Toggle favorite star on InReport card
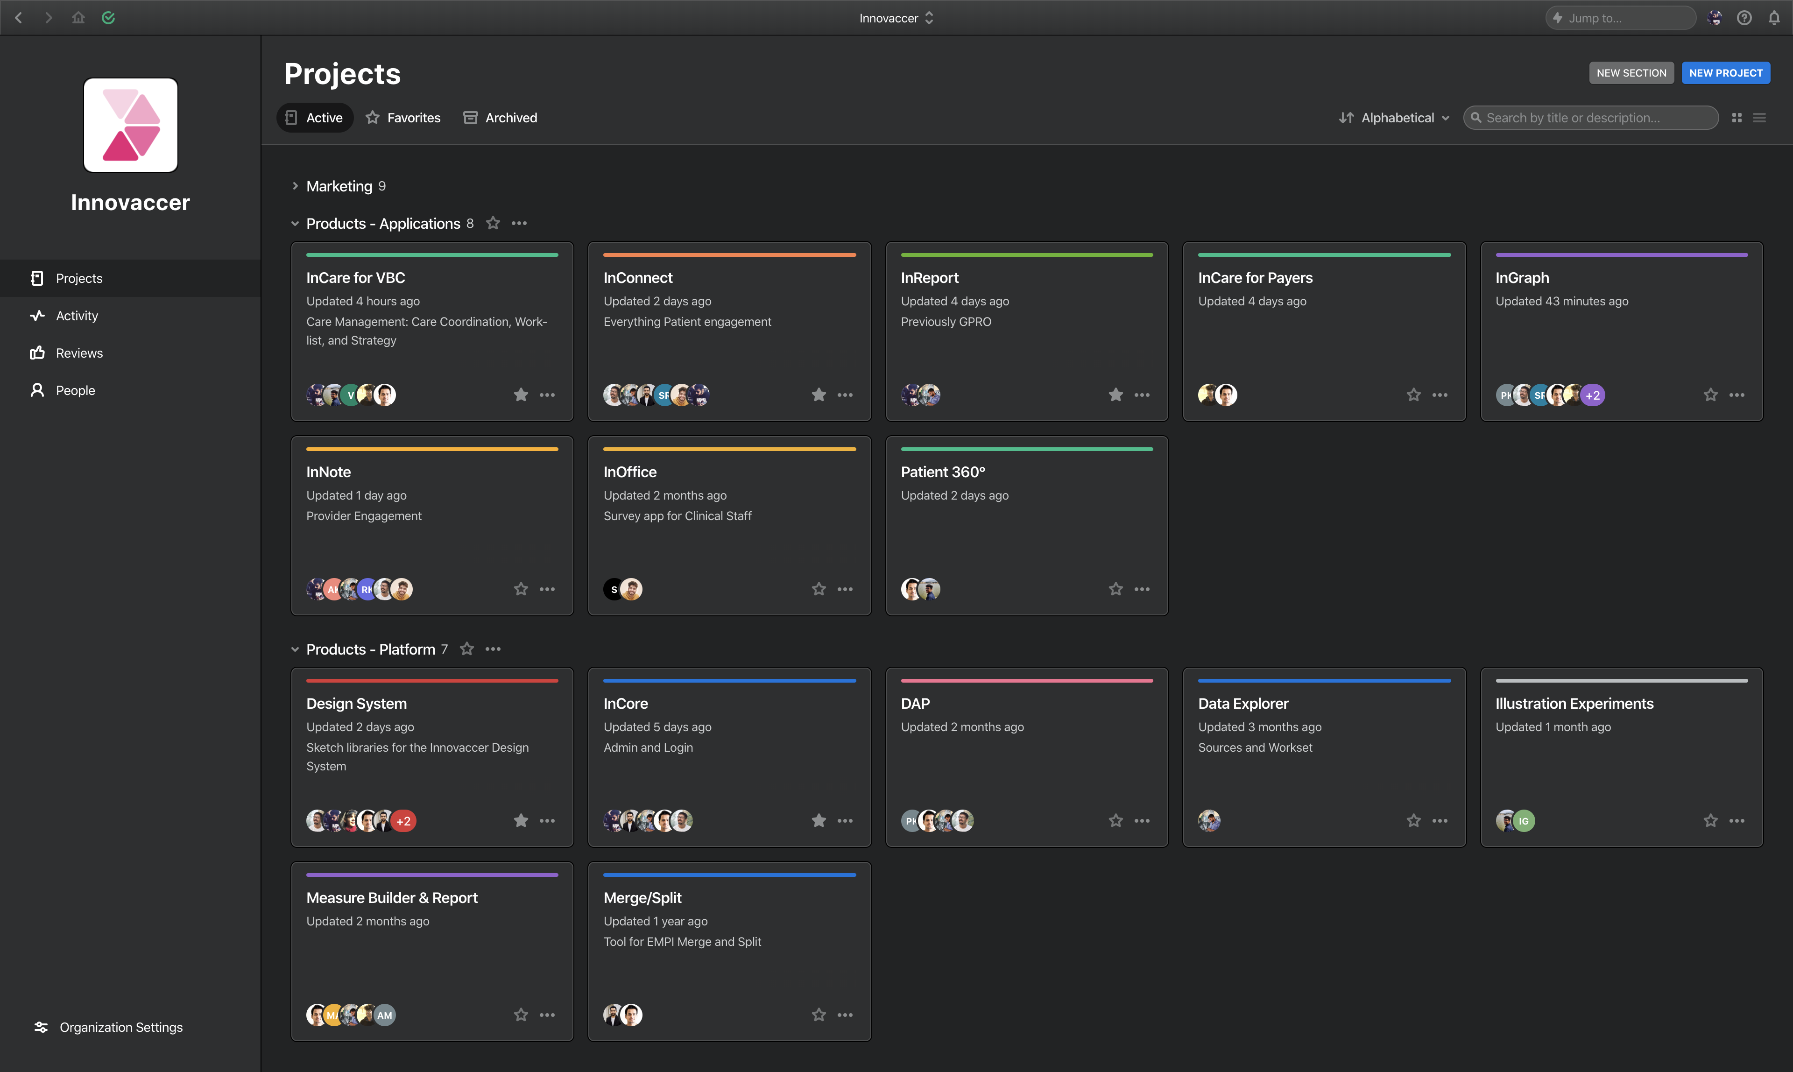The width and height of the screenshot is (1793, 1072). pyautogui.click(x=1115, y=395)
